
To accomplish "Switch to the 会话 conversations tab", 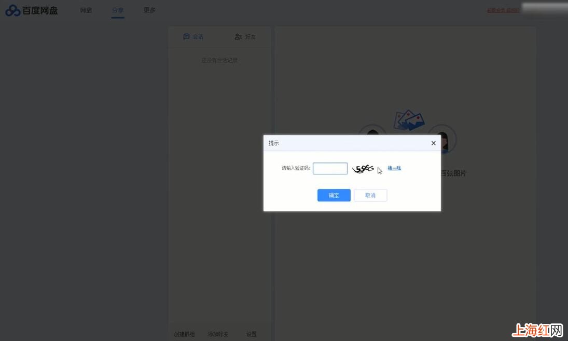I will point(193,37).
